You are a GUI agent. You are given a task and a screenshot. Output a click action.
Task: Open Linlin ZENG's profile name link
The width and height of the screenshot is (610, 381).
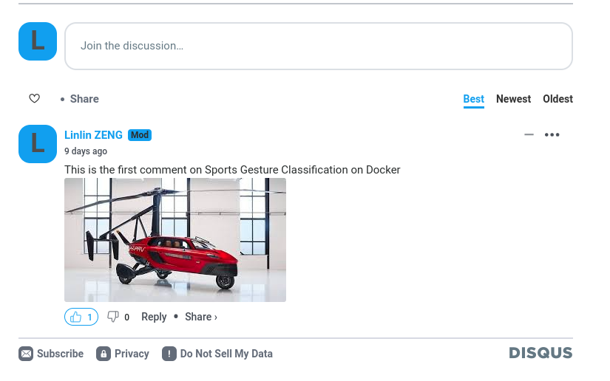[93, 135]
